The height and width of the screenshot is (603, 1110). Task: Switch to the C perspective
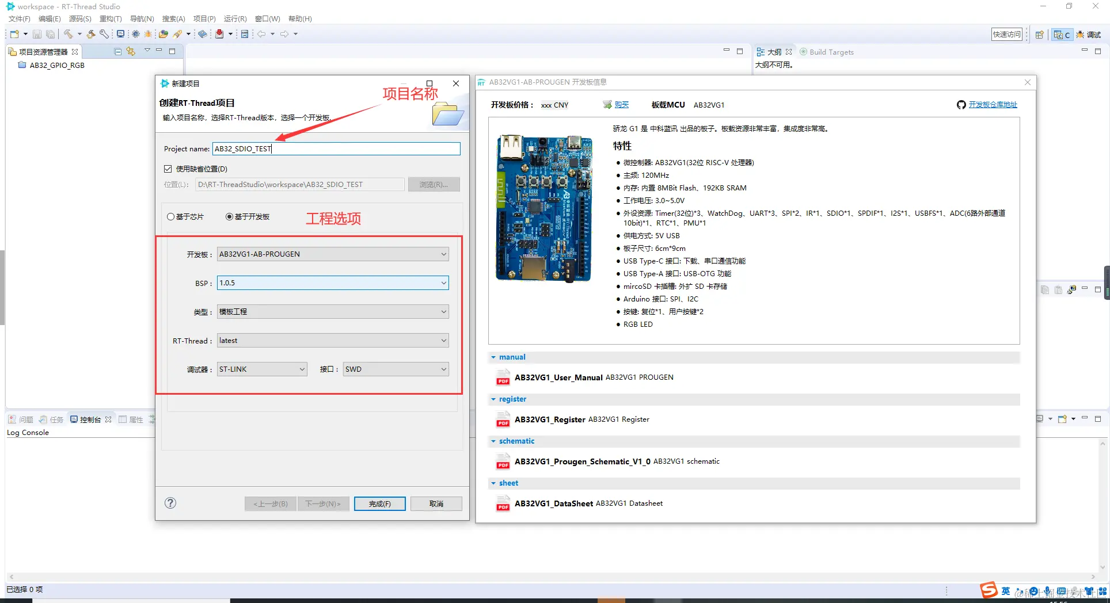click(1061, 35)
